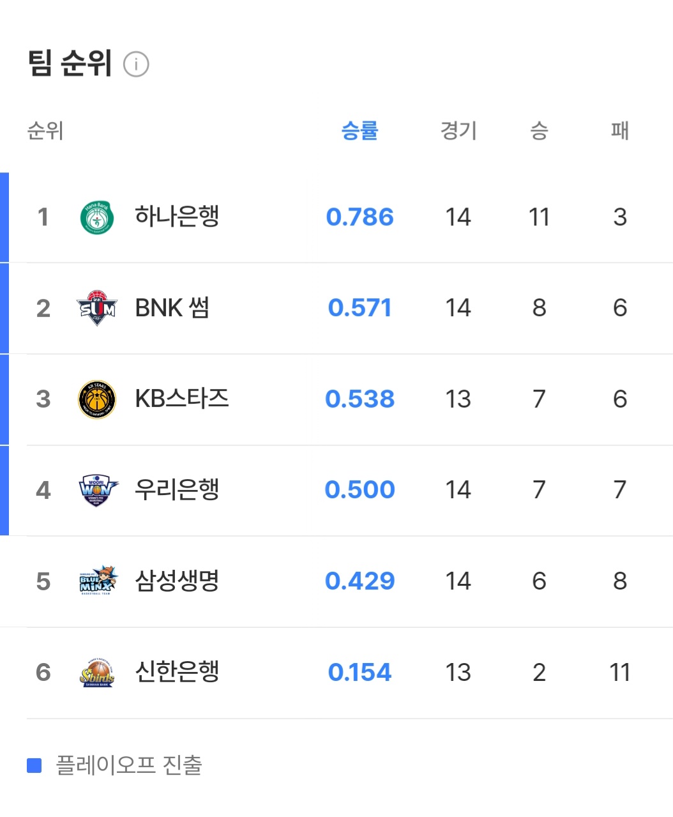Screen dimensions: 673x817
Task: Sort by the 승 column header
Action: point(539,131)
